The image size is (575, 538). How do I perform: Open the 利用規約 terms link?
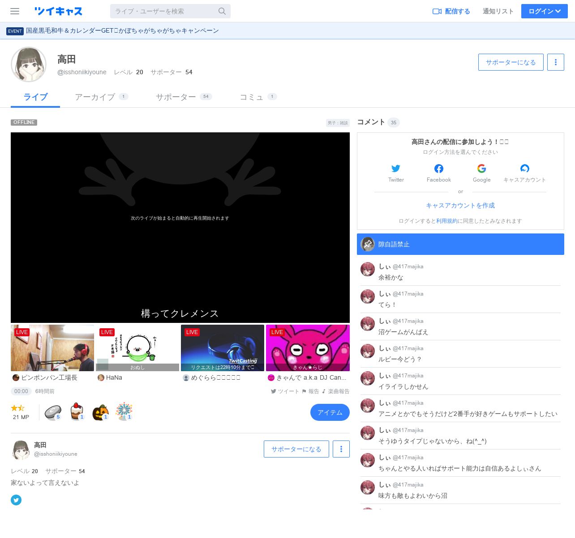point(447,221)
